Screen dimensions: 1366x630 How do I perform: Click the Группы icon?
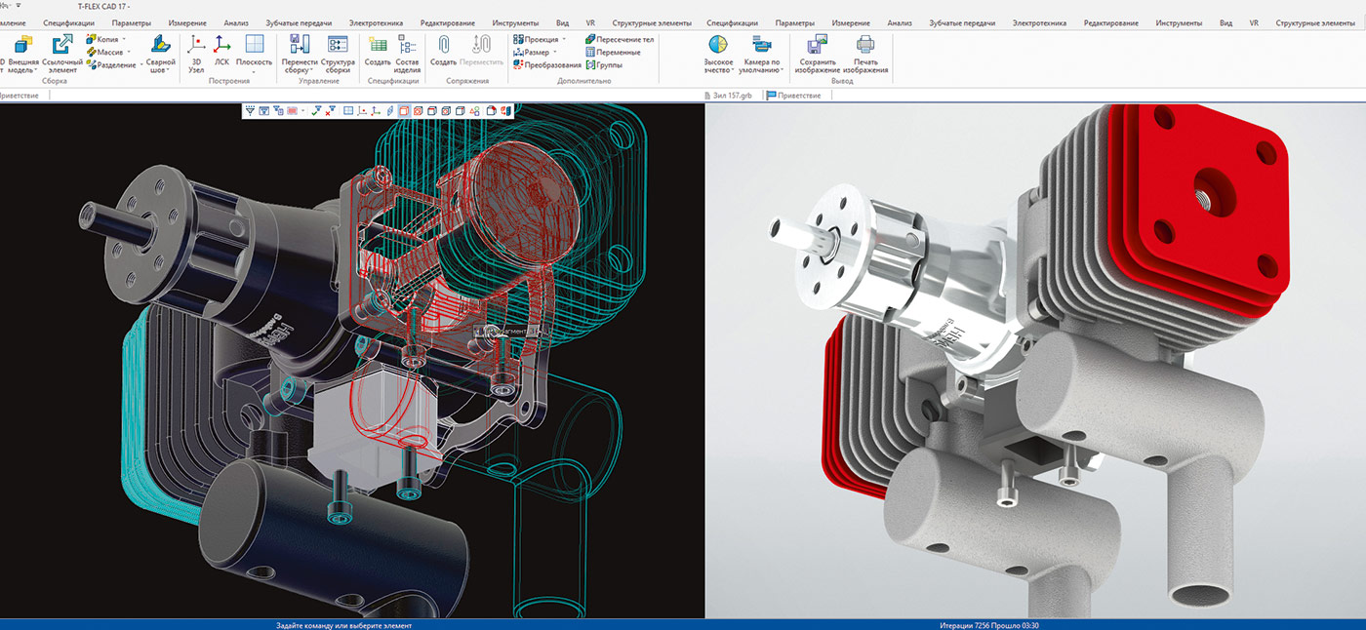click(x=591, y=64)
